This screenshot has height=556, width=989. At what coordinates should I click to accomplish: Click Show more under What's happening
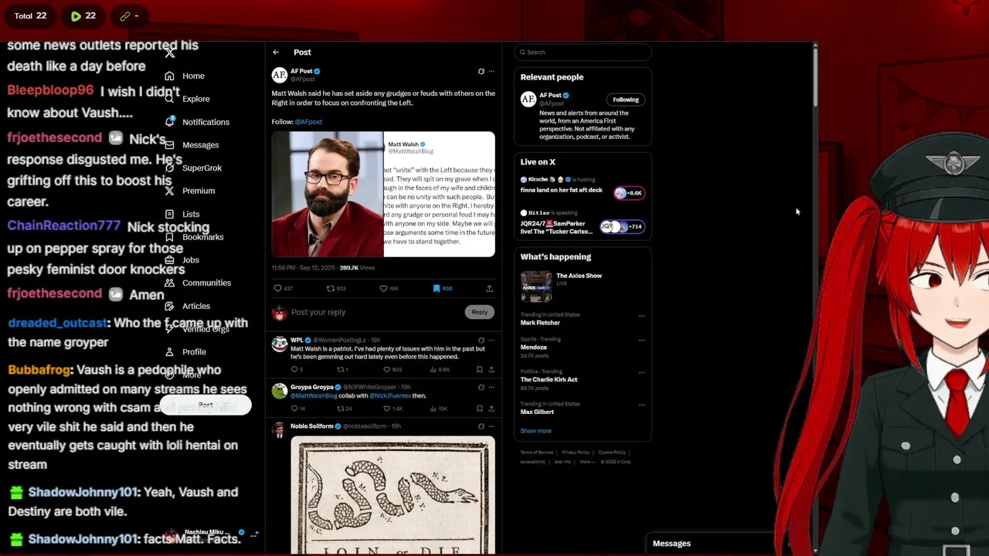[535, 431]
